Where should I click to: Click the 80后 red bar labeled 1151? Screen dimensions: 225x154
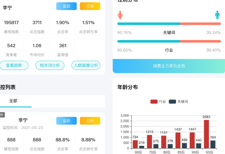[164, 142]
